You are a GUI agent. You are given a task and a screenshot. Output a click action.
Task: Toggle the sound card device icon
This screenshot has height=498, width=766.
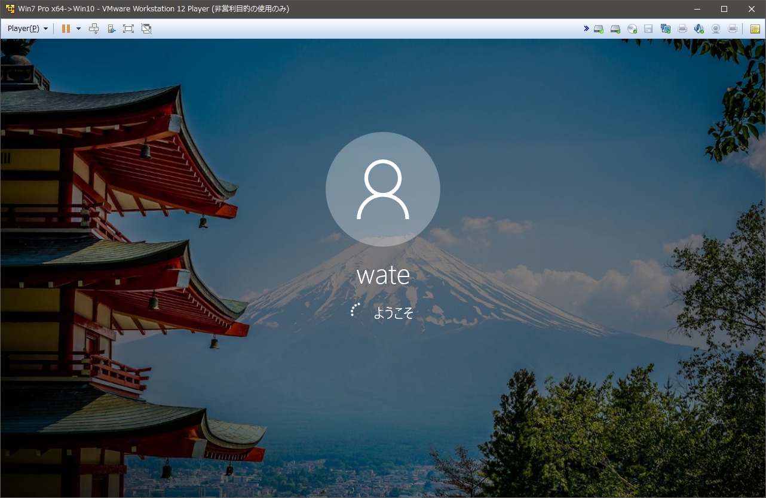point(698,29)
